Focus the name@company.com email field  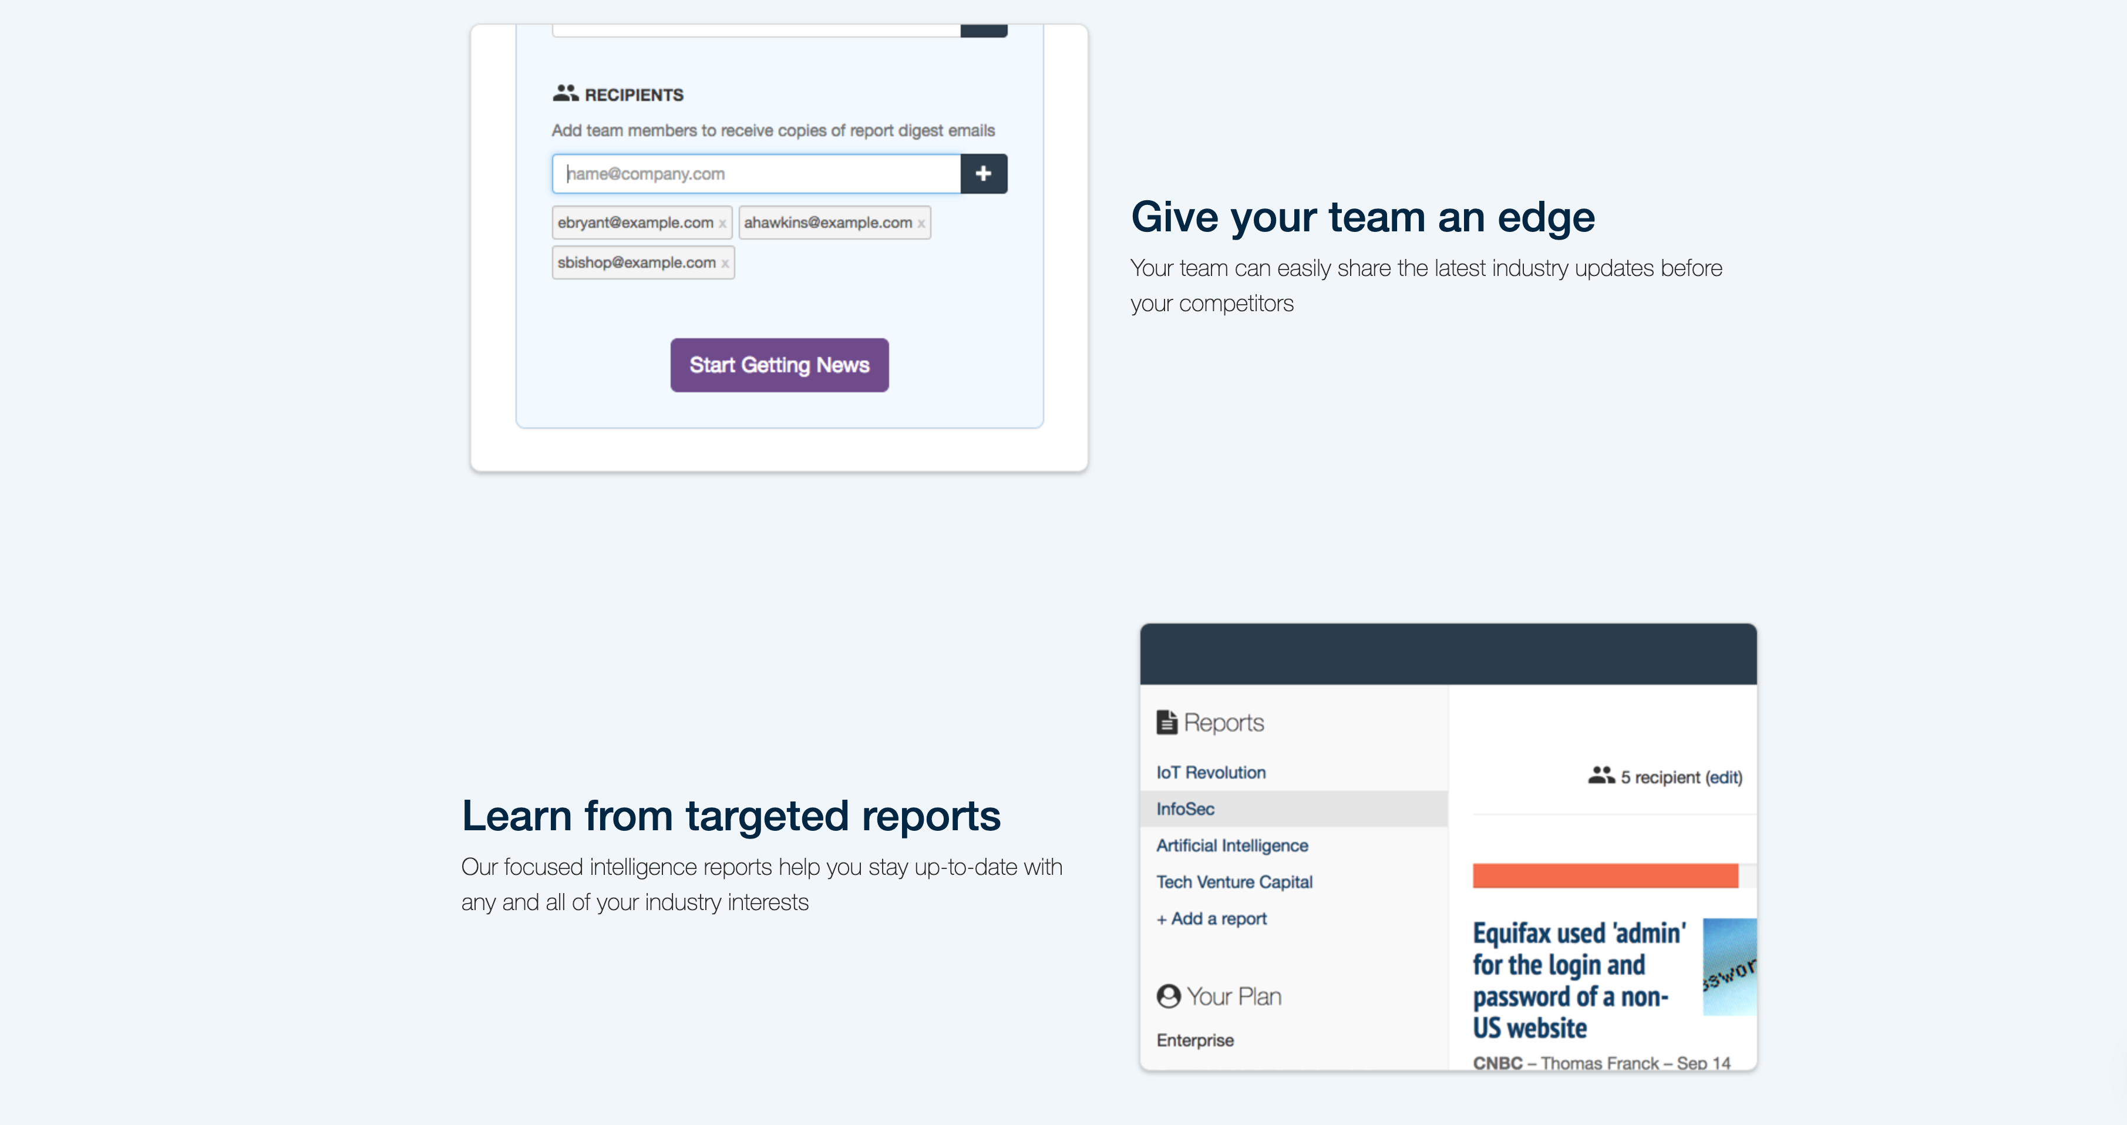point(756,173)
